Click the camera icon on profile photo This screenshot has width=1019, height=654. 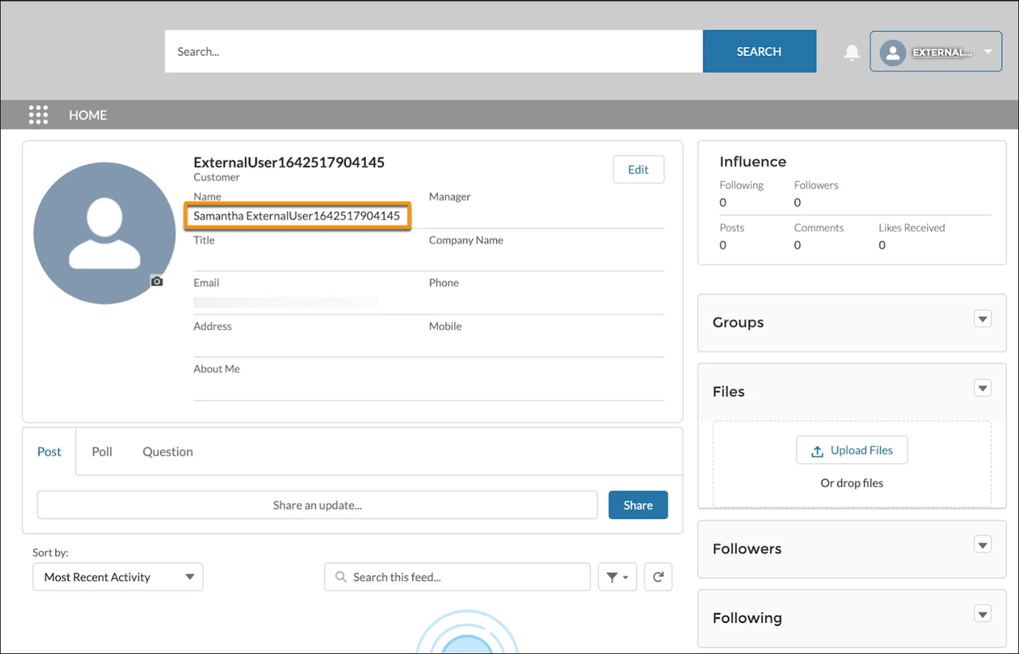coord(157,281)
